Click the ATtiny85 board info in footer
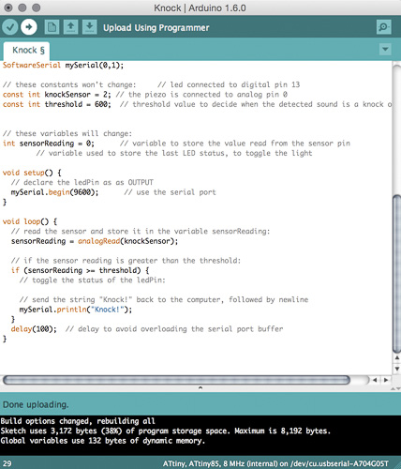The width and height of the screenshot is (401, 469). (x=275, y=463)
